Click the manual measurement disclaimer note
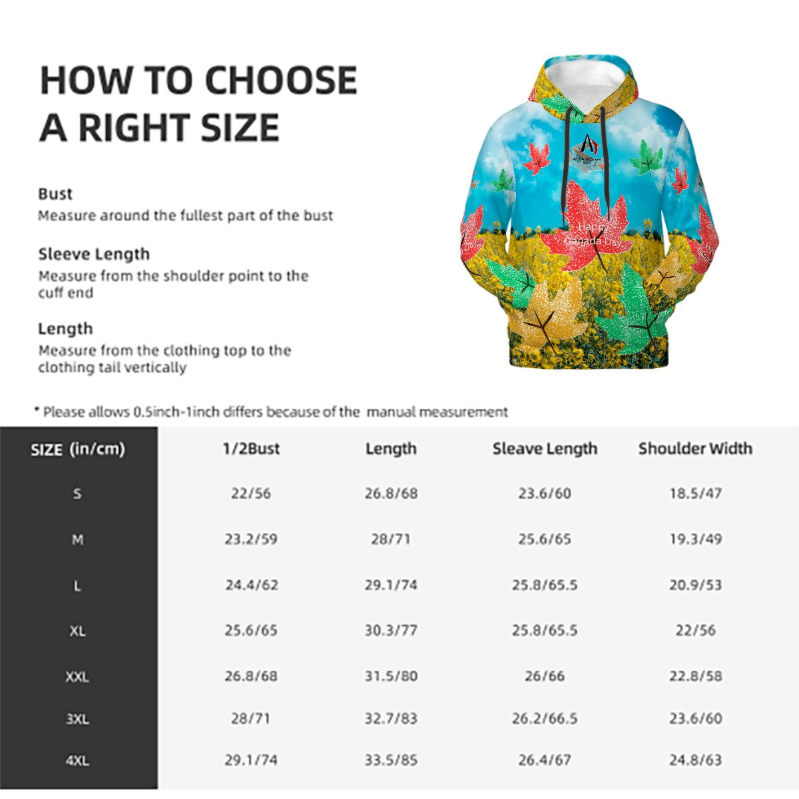The image size is (799, 799). pos(271,411)
